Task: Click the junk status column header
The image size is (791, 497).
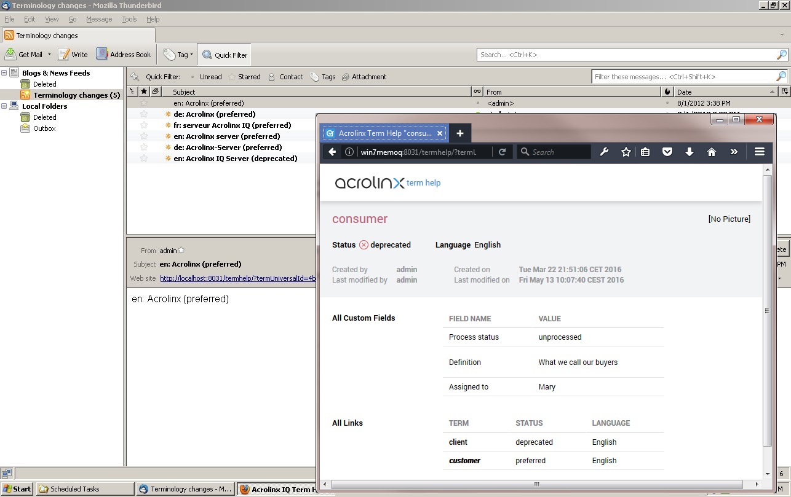Action: click(668, 92)
